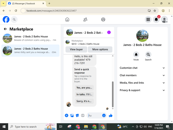The image size is (173, 130).
Task: Click the chat message scrollbar
Action: [x=113, y=94]
